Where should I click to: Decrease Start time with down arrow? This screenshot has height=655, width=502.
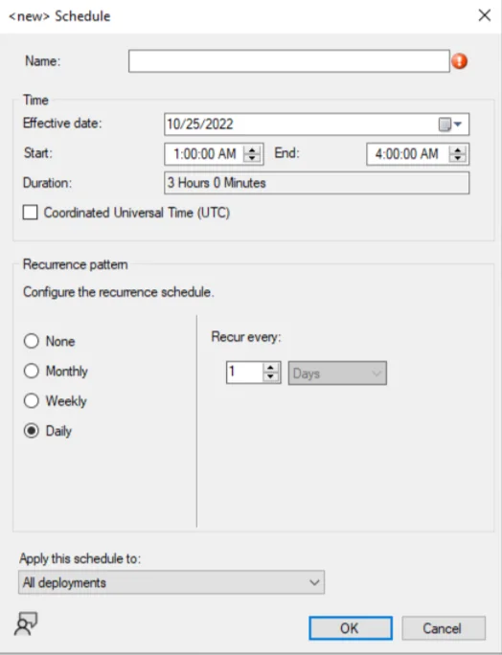click(252, 158)
